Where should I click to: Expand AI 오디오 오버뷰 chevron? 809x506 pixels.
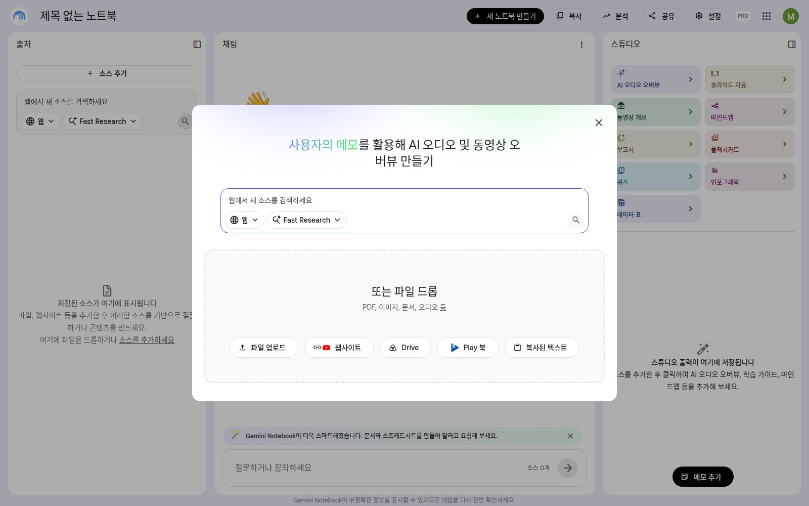pos(691,79)
